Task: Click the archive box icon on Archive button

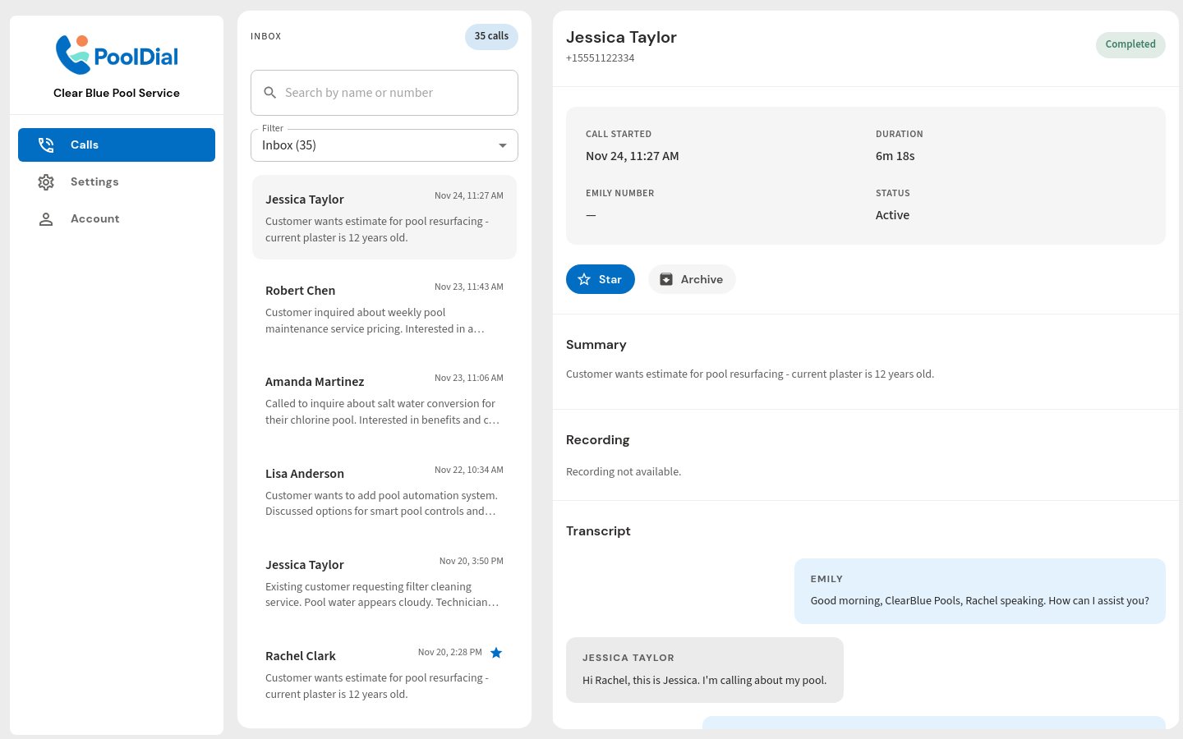Action: [x=665, y=279]
